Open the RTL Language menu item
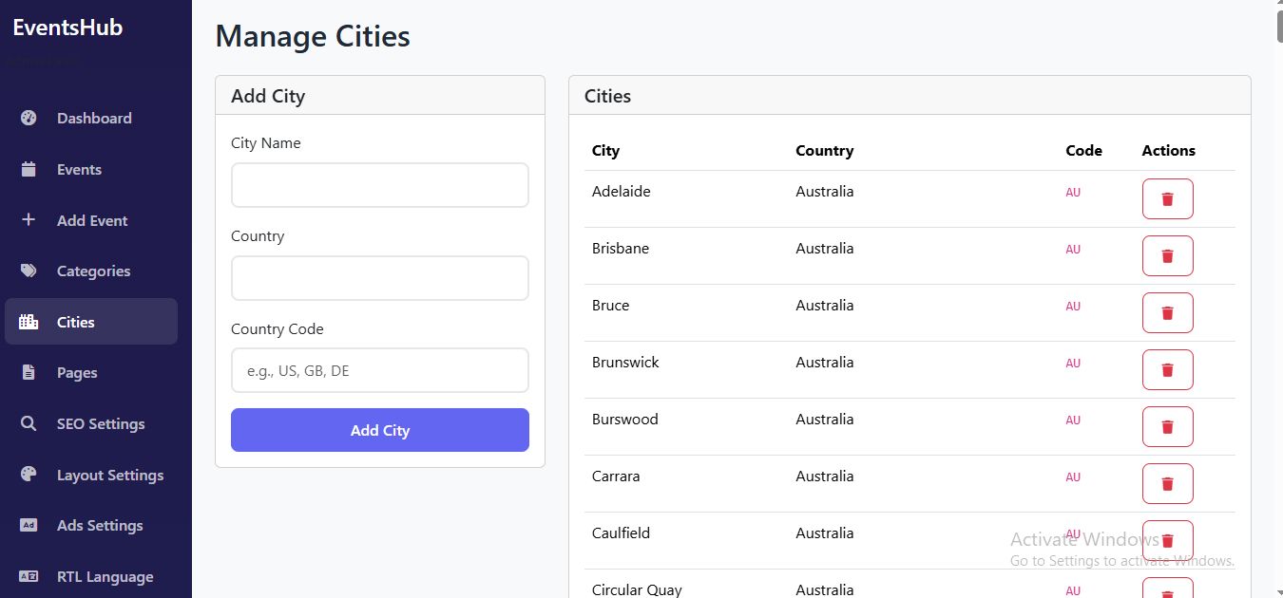 (105, 577)
